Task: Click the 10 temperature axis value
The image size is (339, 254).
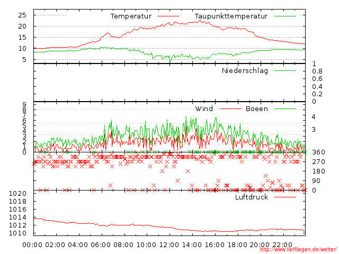Action: pos(22,49)
